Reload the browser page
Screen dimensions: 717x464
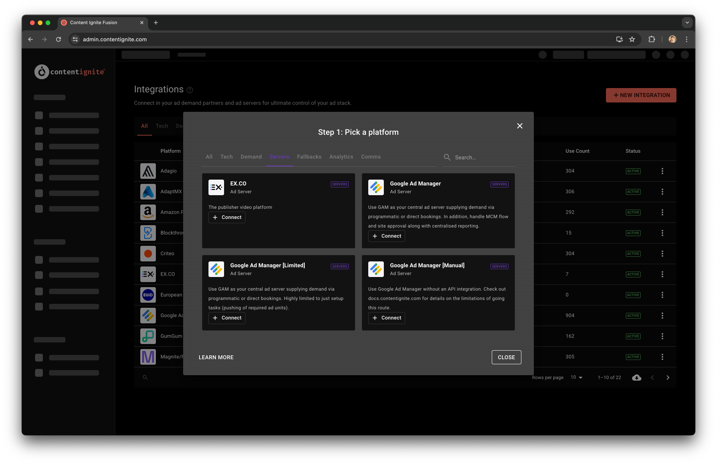click(x=58, y=39)
